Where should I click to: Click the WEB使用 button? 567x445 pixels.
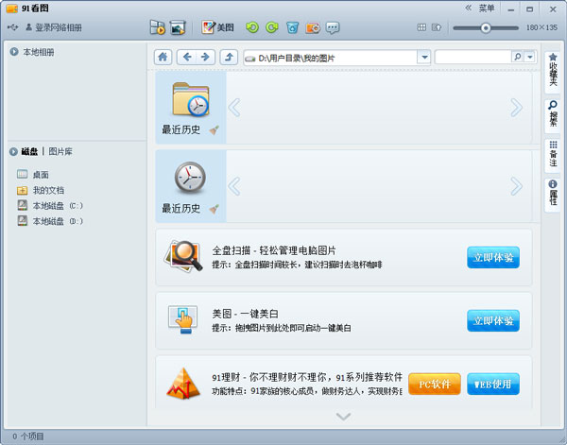pos(493,384)
